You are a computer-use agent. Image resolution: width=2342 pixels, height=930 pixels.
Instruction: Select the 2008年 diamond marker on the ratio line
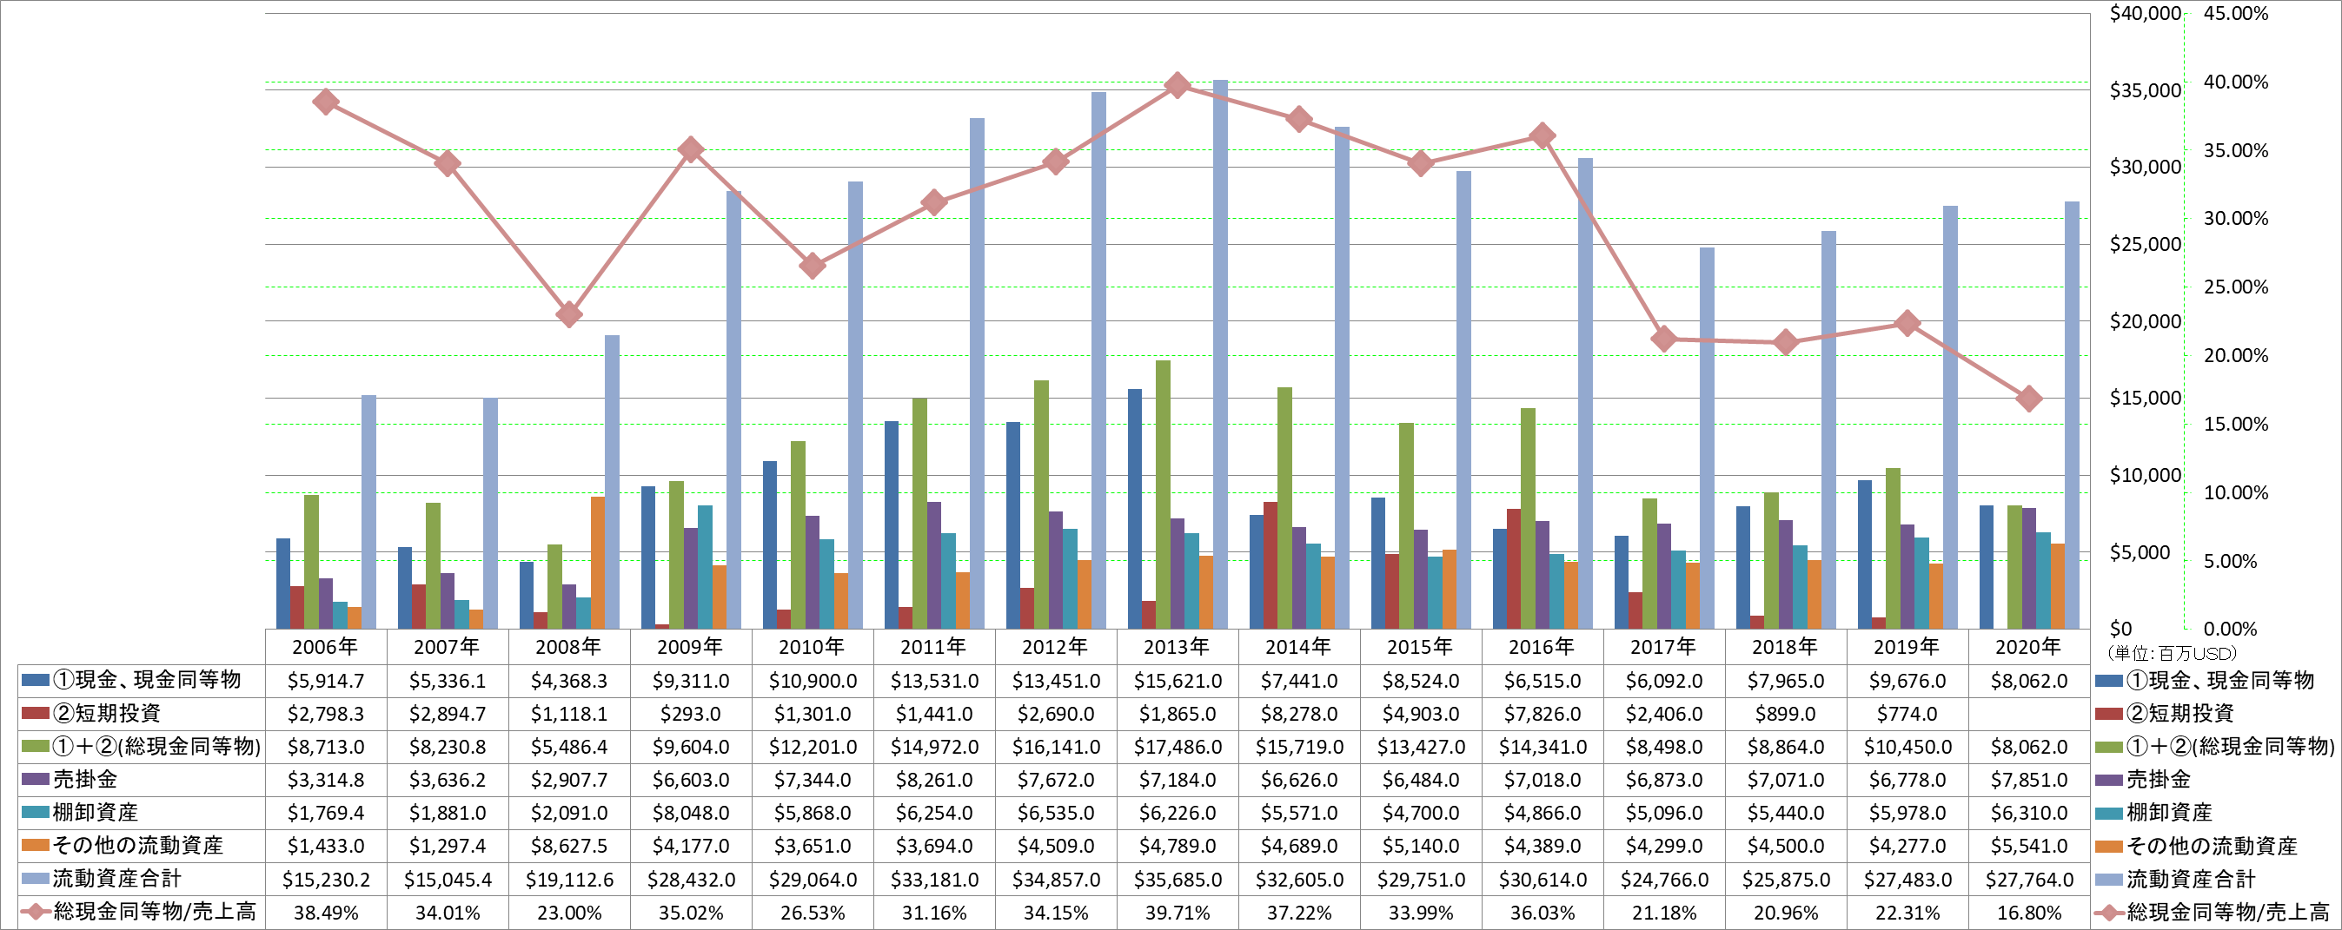(569, 314)
